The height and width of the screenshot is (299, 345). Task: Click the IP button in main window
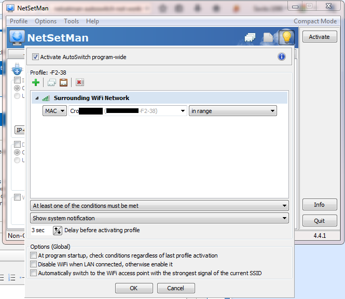point(20,130)
